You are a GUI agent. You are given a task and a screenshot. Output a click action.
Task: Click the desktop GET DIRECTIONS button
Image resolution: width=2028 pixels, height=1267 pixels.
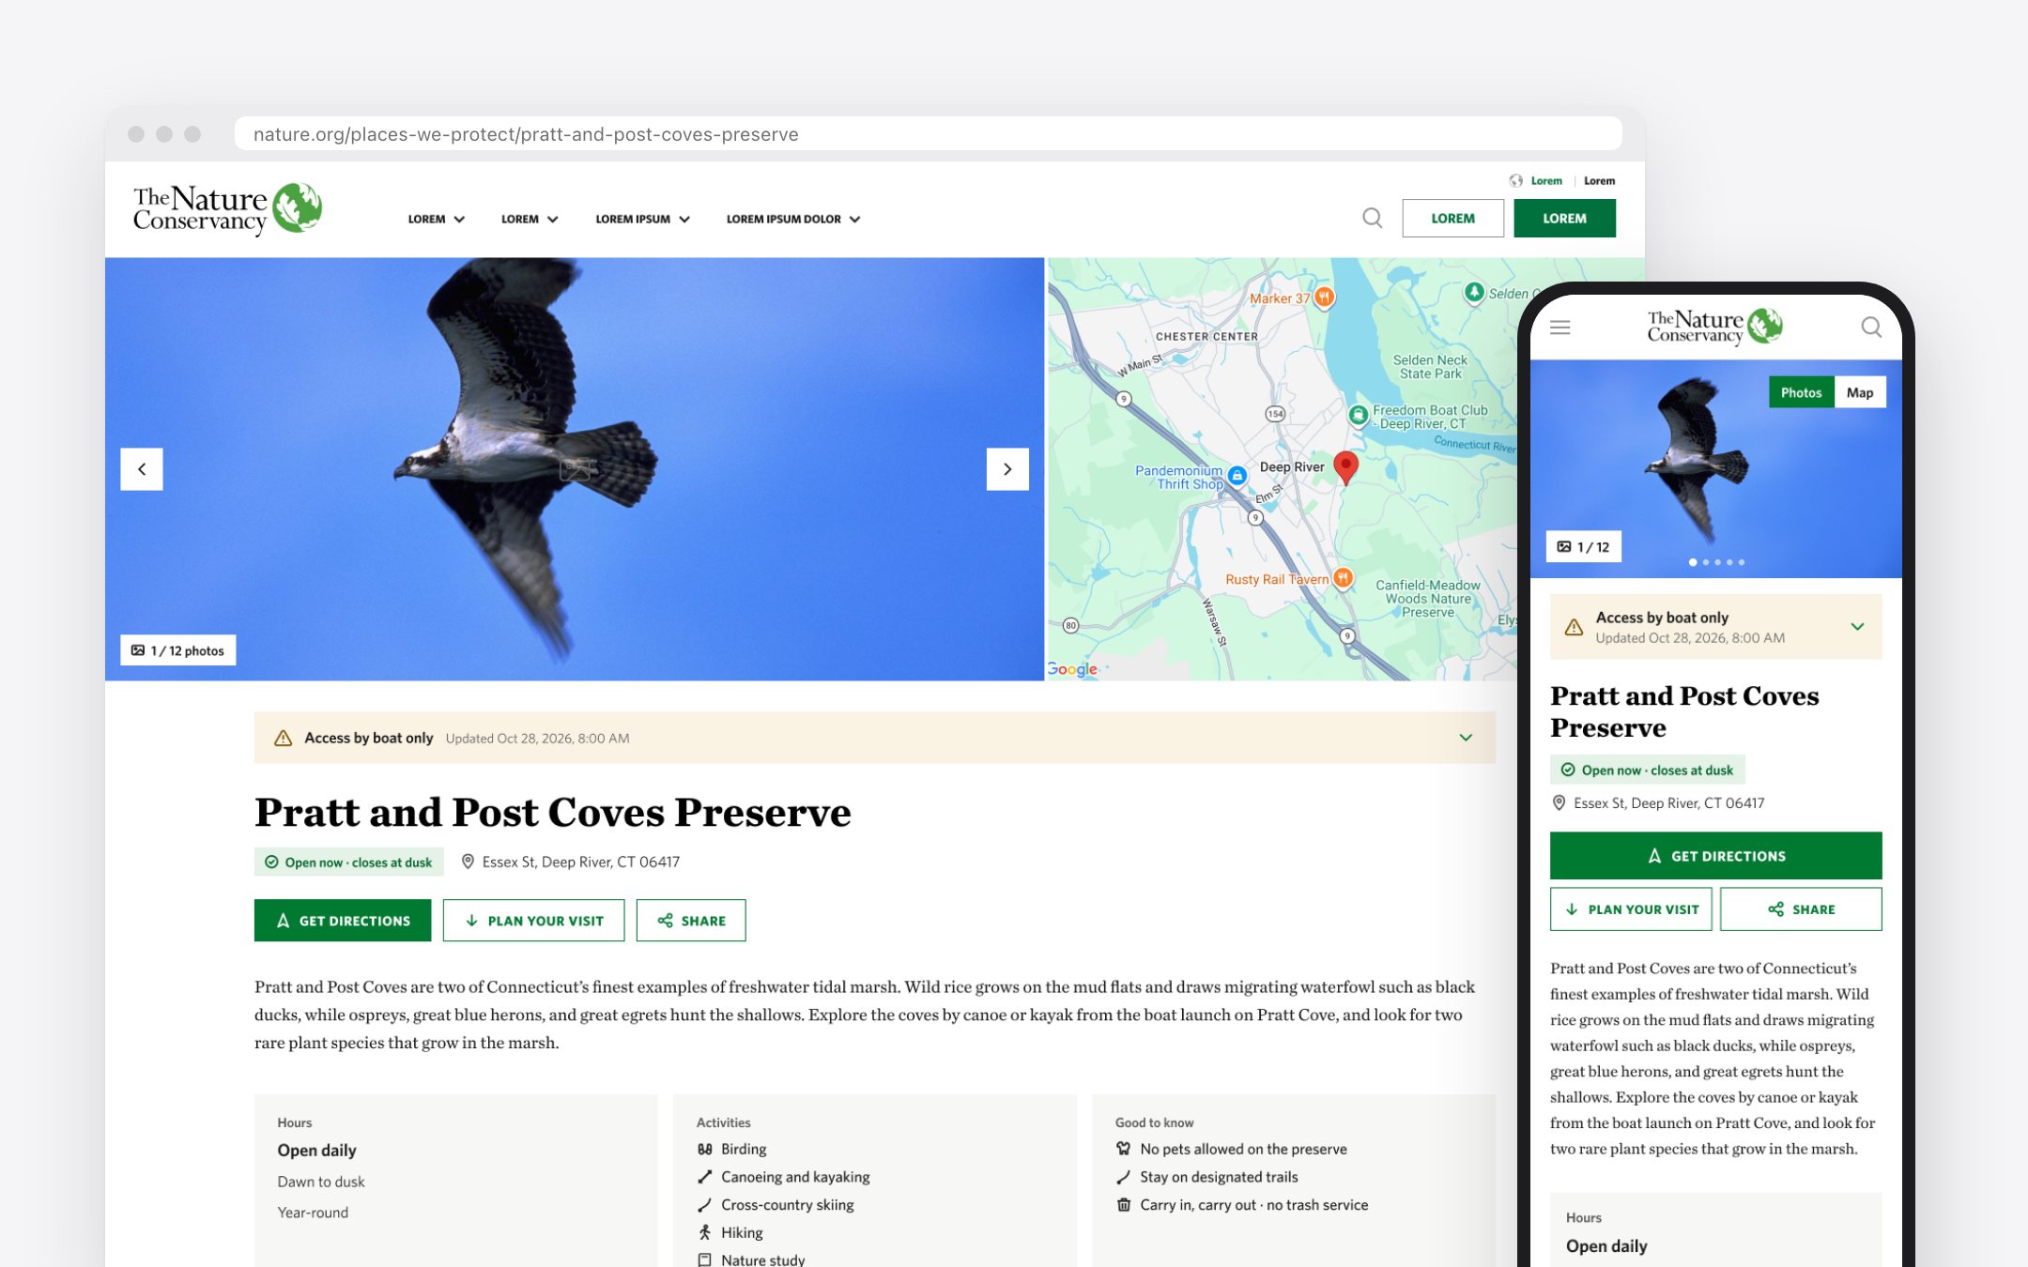point(343,921)
